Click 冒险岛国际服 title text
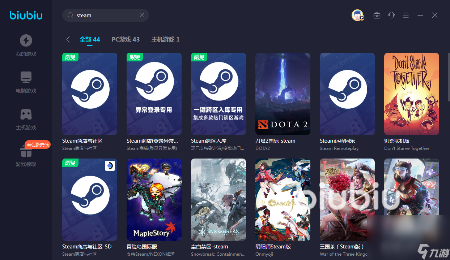The width and height of the screenshot is (450, 260). pyautogui.click(x=142, y=247)
